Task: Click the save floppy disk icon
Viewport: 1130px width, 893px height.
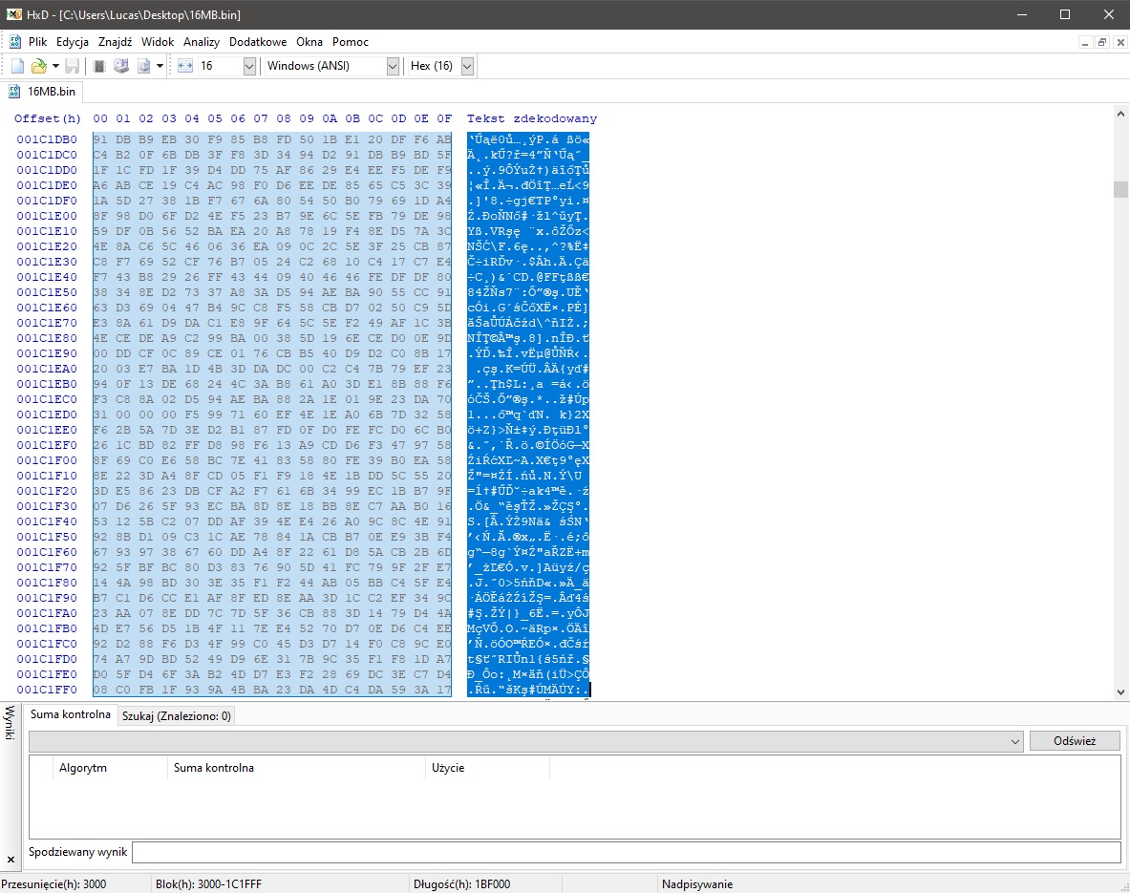Action: pos(72,66)
